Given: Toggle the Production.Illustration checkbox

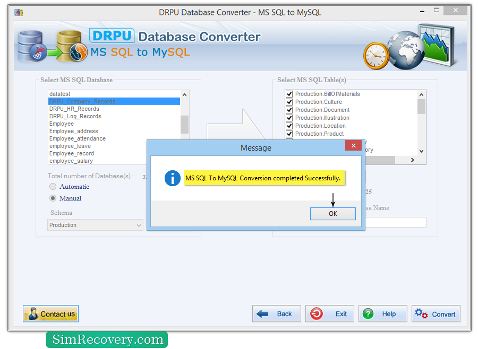Looking at the screenshot, I should (x=289, y=118).
